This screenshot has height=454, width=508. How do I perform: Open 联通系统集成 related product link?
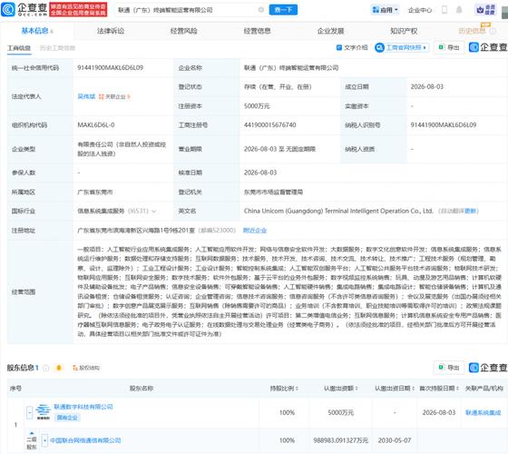point(483,412)
